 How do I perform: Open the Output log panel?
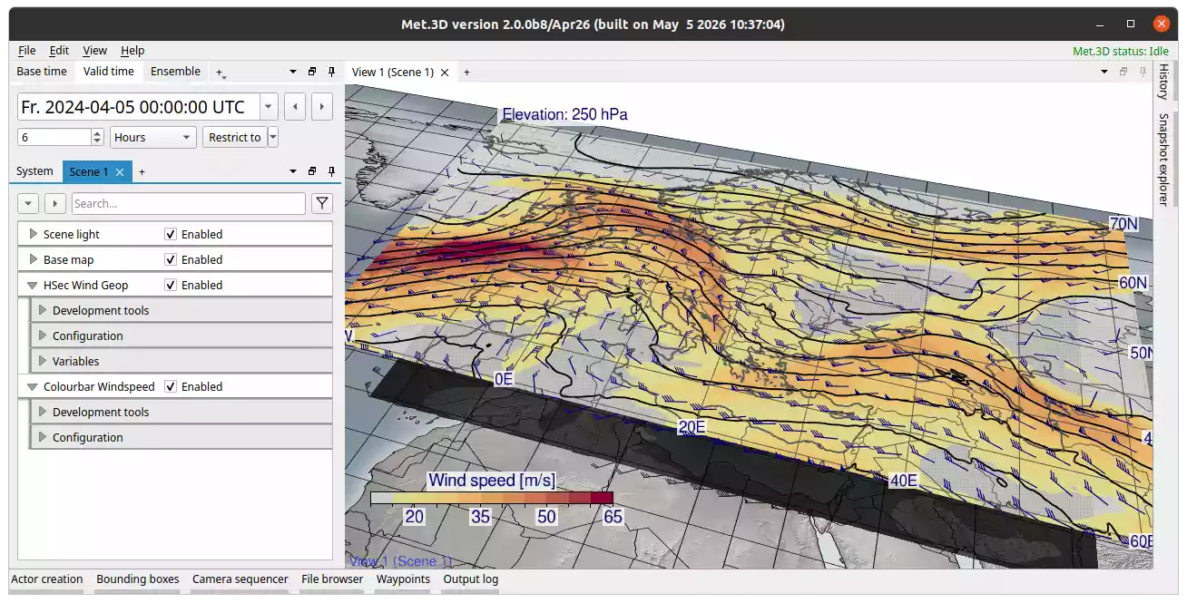(x=471, y=579)
